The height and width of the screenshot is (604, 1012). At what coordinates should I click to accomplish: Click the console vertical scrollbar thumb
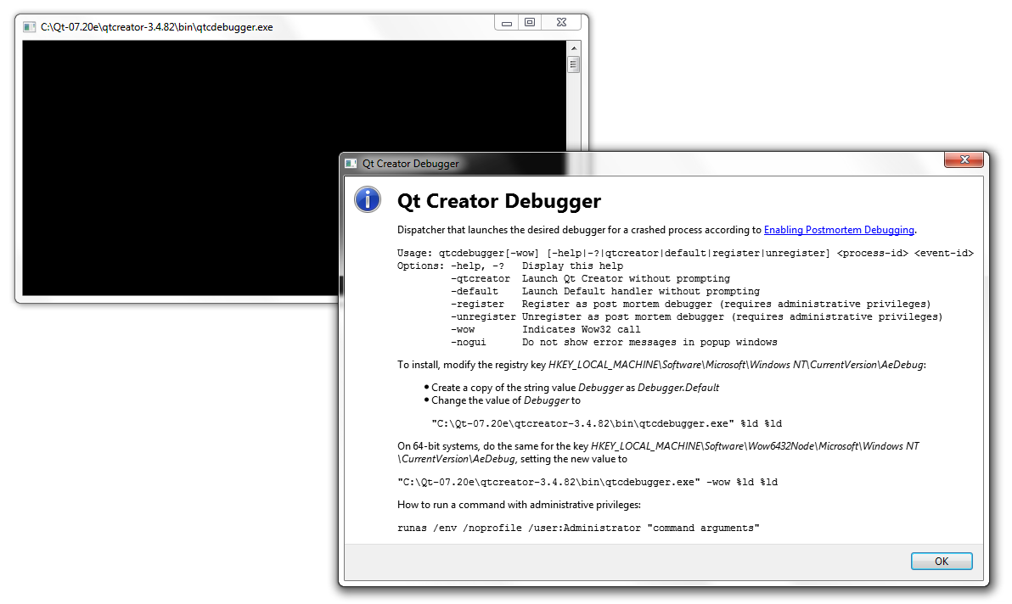click(x=573, y=64)
